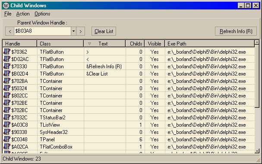
Task: Click the window icon for handle $B02D4
Action: (x=7, y=73)
